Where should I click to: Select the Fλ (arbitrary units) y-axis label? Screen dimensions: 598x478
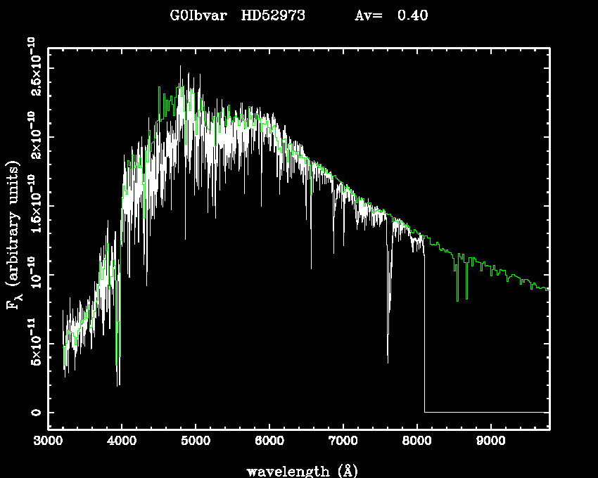tap(14, 235)
